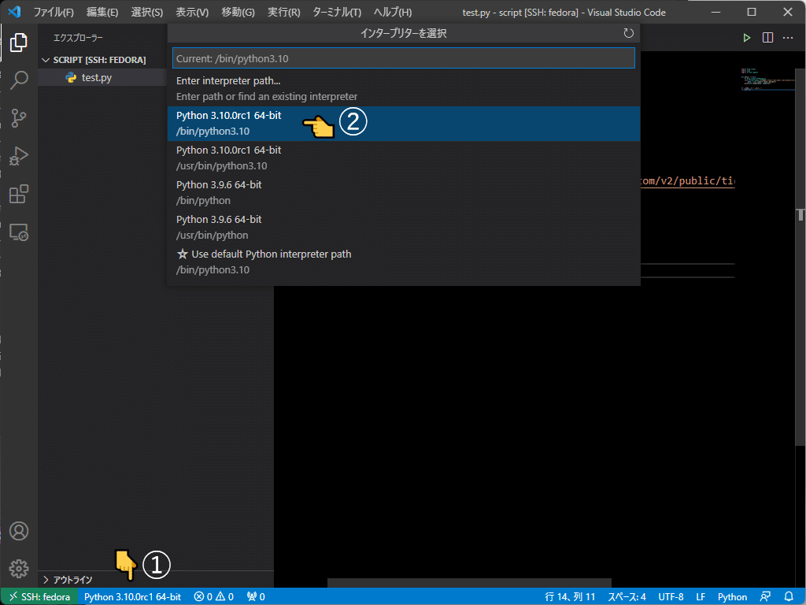The height and width of the screenshot is (605, 806).
Task: Select Python 3.10.0rc1 at /bin/python3.10
Action: pyautogui.click(x=404, y=124)
